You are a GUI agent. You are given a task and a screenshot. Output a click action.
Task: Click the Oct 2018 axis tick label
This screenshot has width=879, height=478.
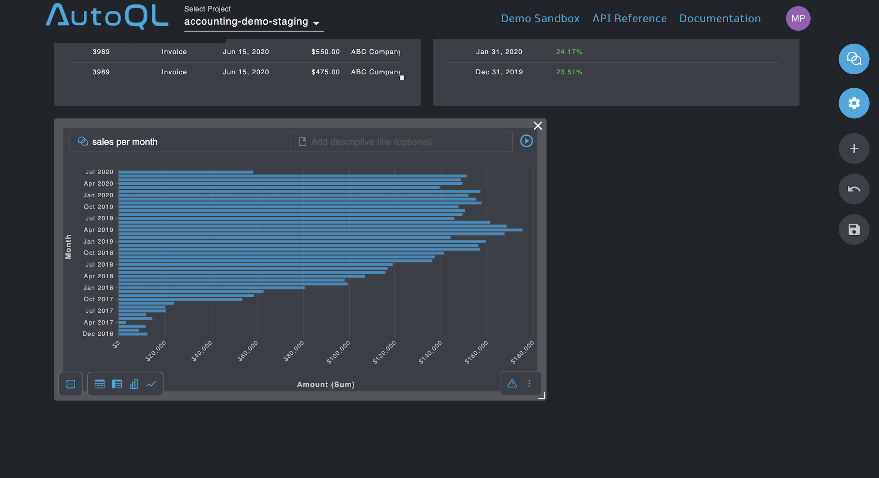[x=98, y=253]
